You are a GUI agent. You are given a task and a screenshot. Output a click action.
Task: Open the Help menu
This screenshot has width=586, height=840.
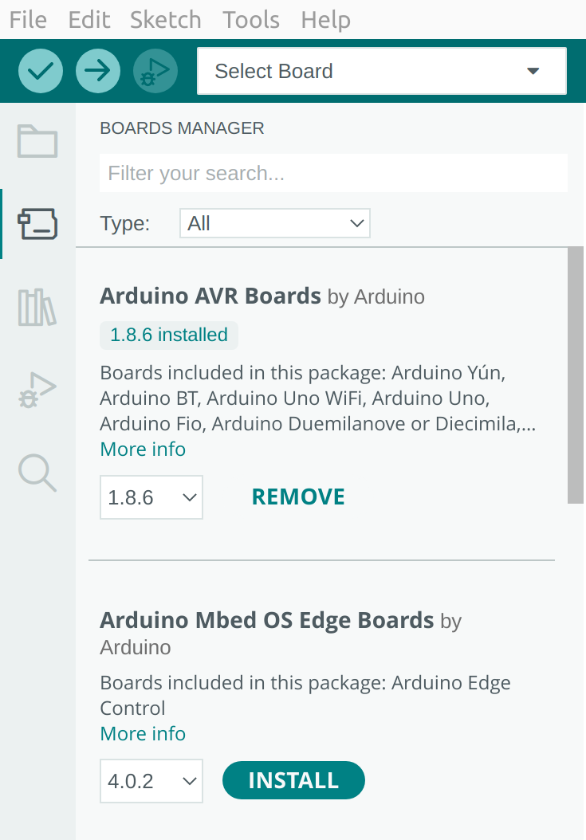[325, 20]
